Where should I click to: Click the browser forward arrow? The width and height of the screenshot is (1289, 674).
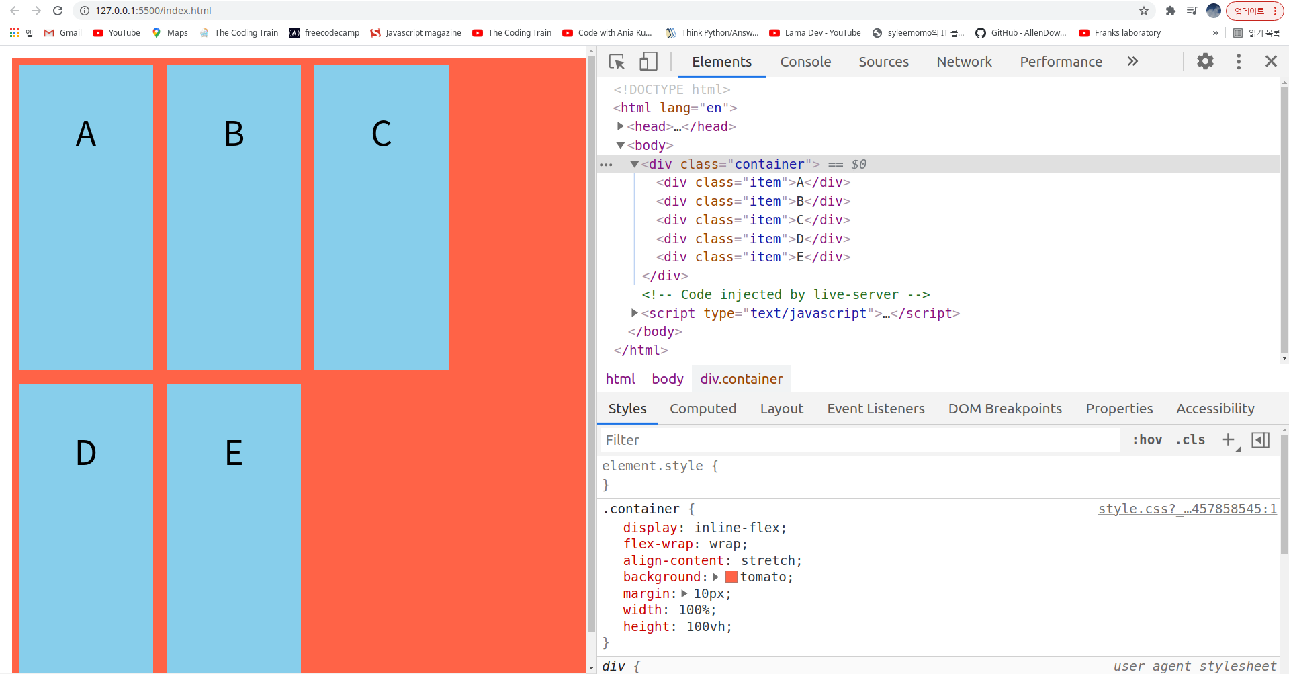tap(36, 11)
